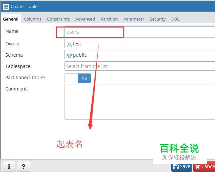
Task: Click inside the Comment text area
Action: click(x=140, y=102)
